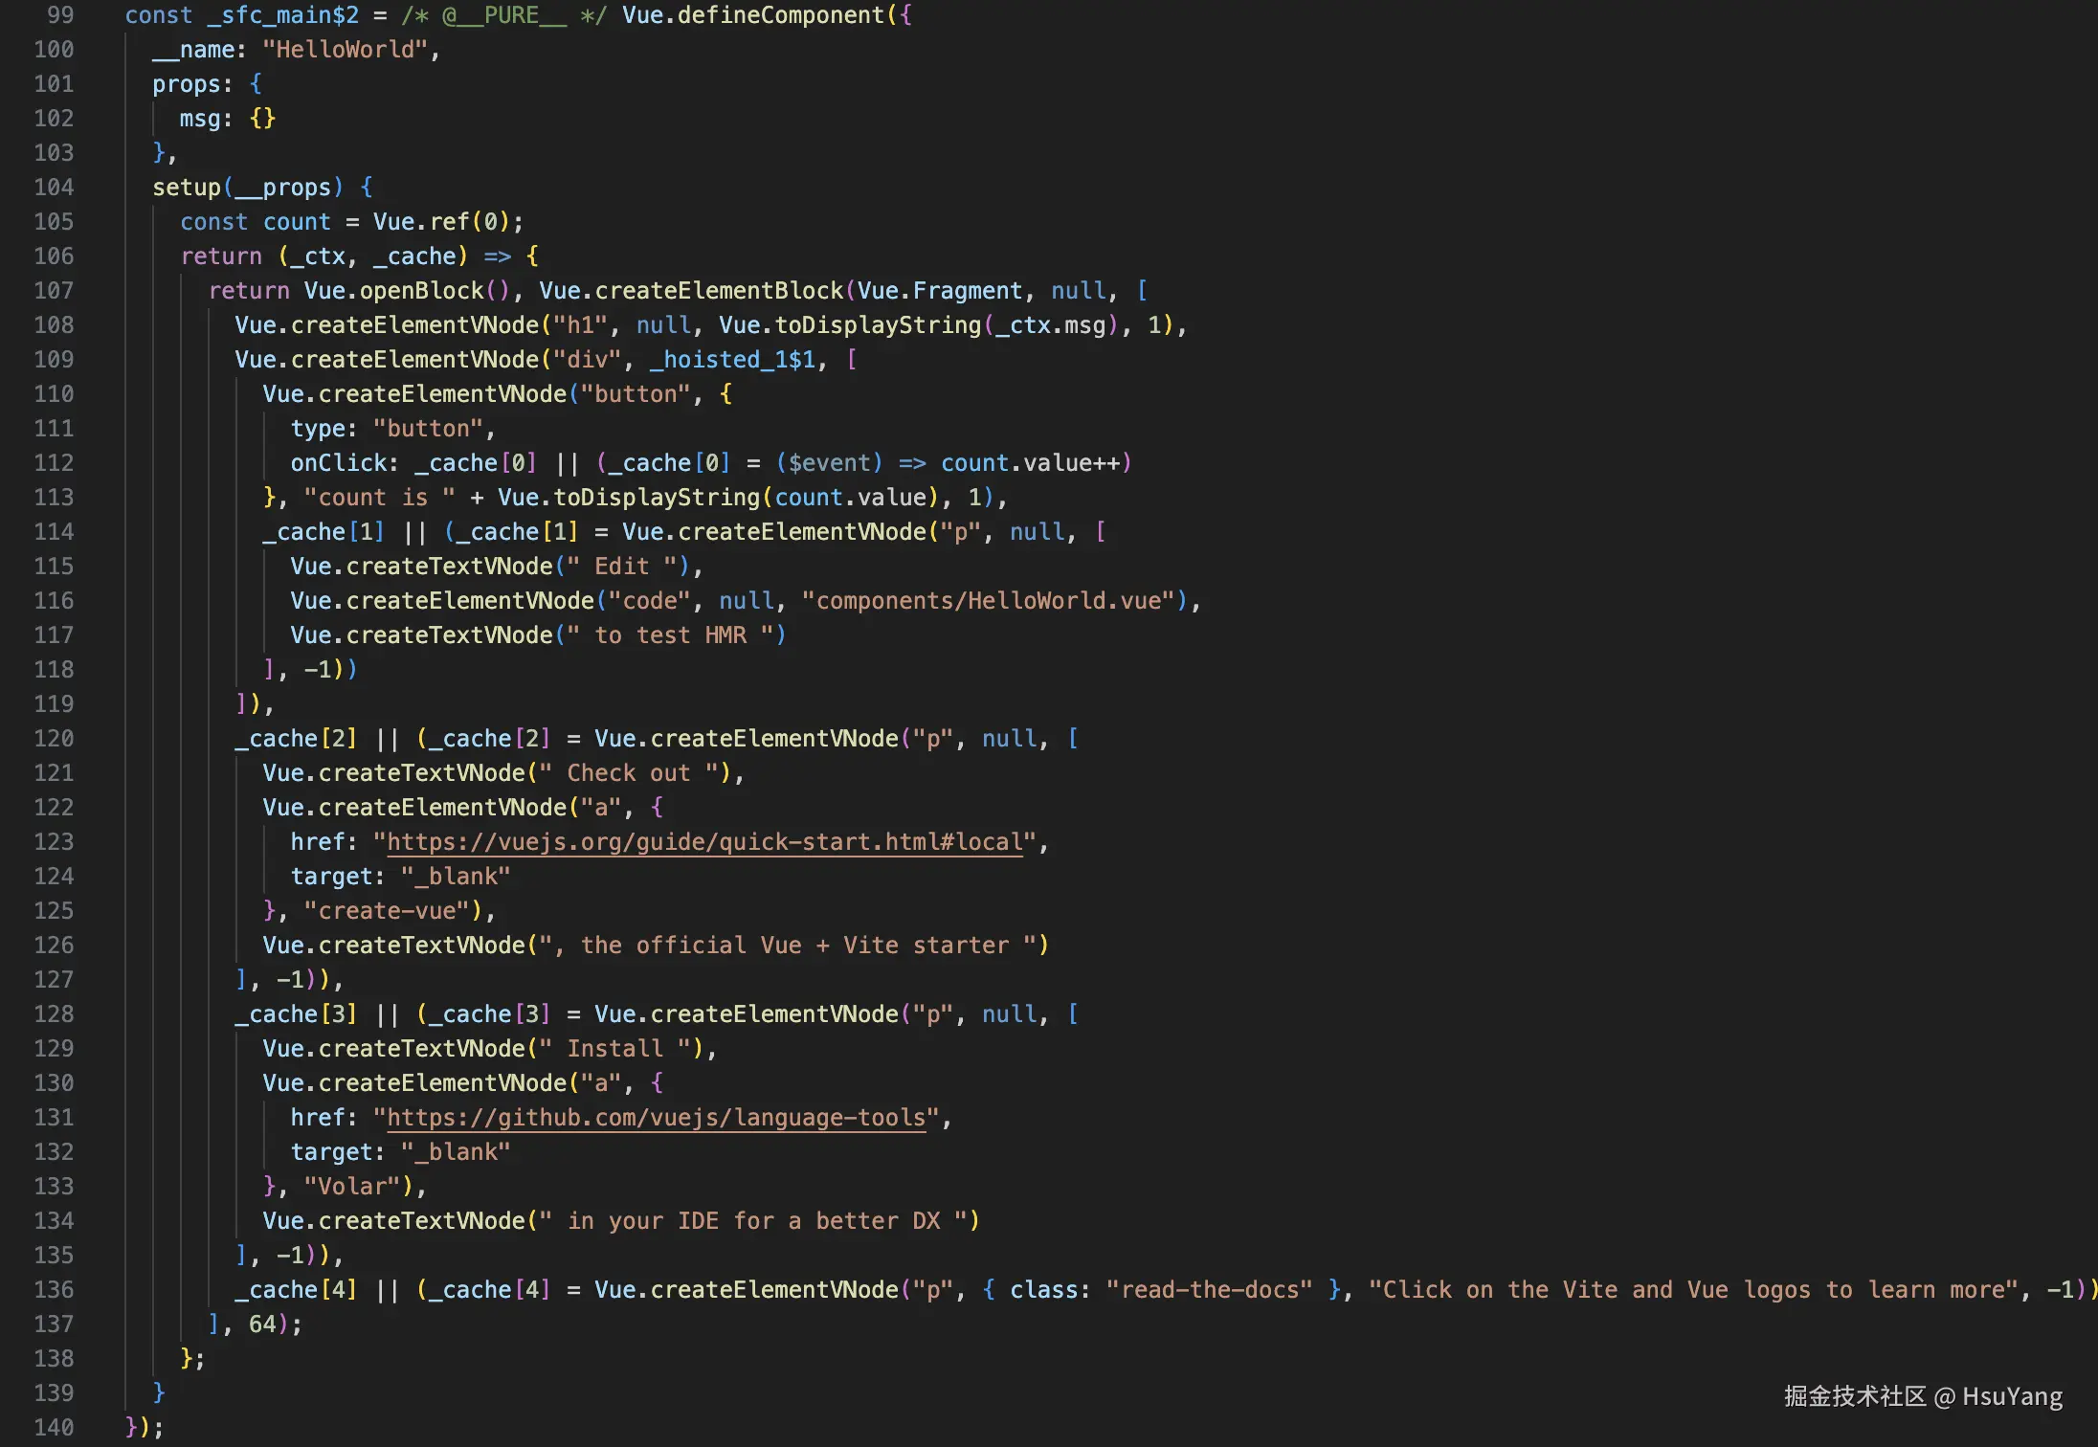Click line number 104 in the gutter
The height and width of the screenshot is (1447, 2098).
(54, 188)
